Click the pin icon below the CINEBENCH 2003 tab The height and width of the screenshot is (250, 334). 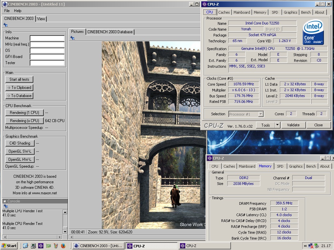pyautogui.click(x=6, y=25)
